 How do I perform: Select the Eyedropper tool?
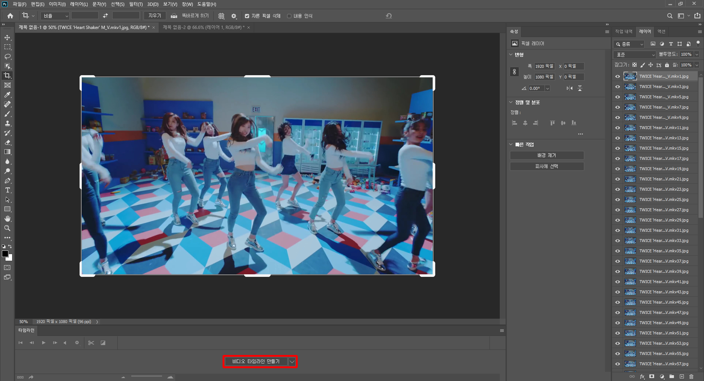pyautogui.click(x=7, y=95)
